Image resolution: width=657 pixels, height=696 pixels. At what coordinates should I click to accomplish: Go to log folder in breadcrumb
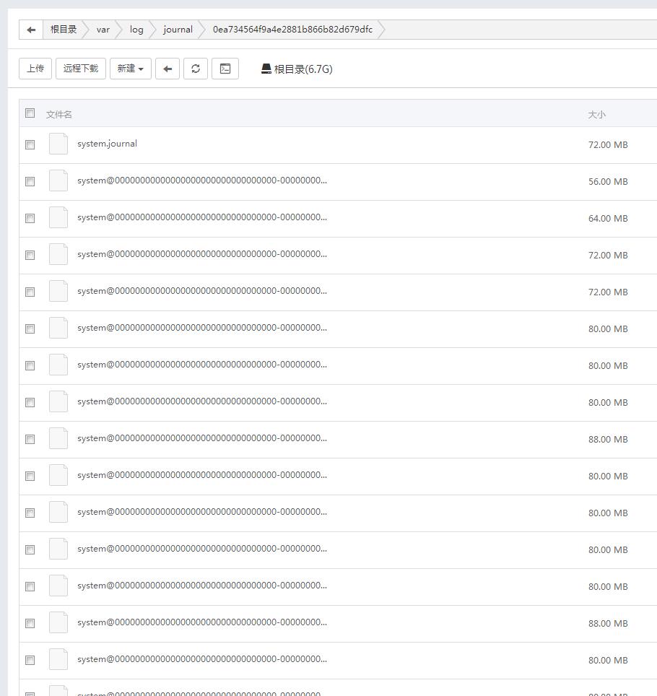pos(136,30)
